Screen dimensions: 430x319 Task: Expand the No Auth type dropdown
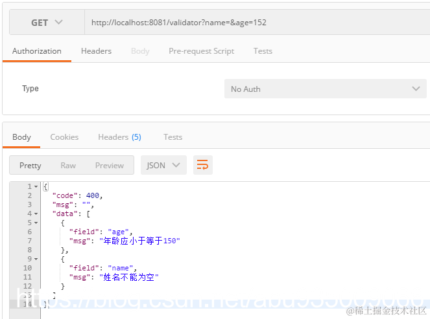tap(325, 89)
